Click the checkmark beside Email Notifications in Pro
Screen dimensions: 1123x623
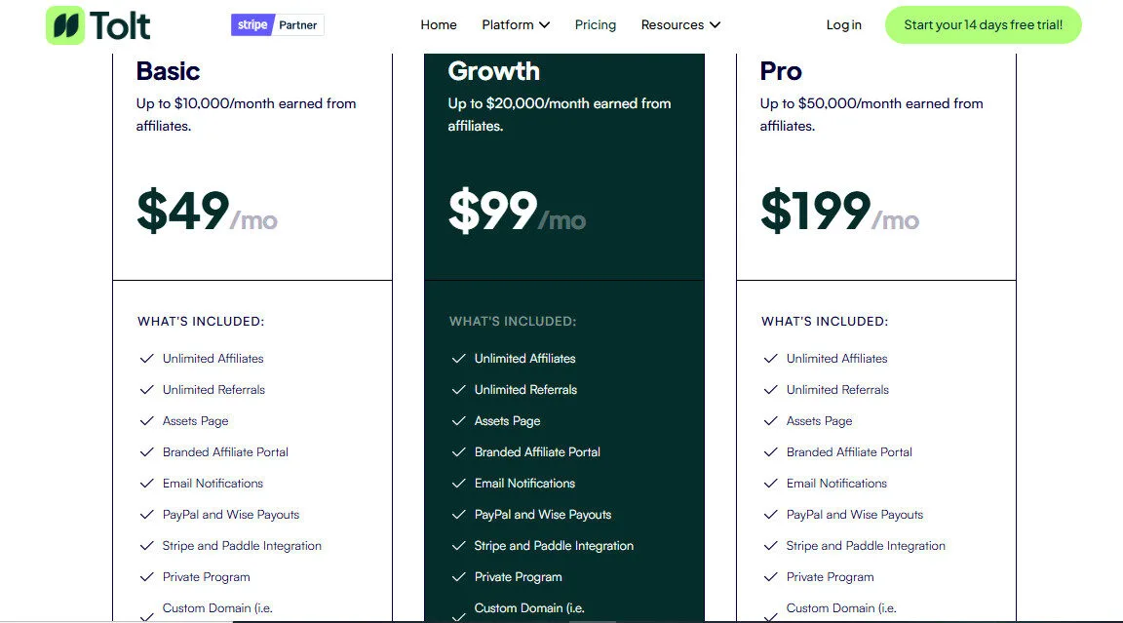770,483
